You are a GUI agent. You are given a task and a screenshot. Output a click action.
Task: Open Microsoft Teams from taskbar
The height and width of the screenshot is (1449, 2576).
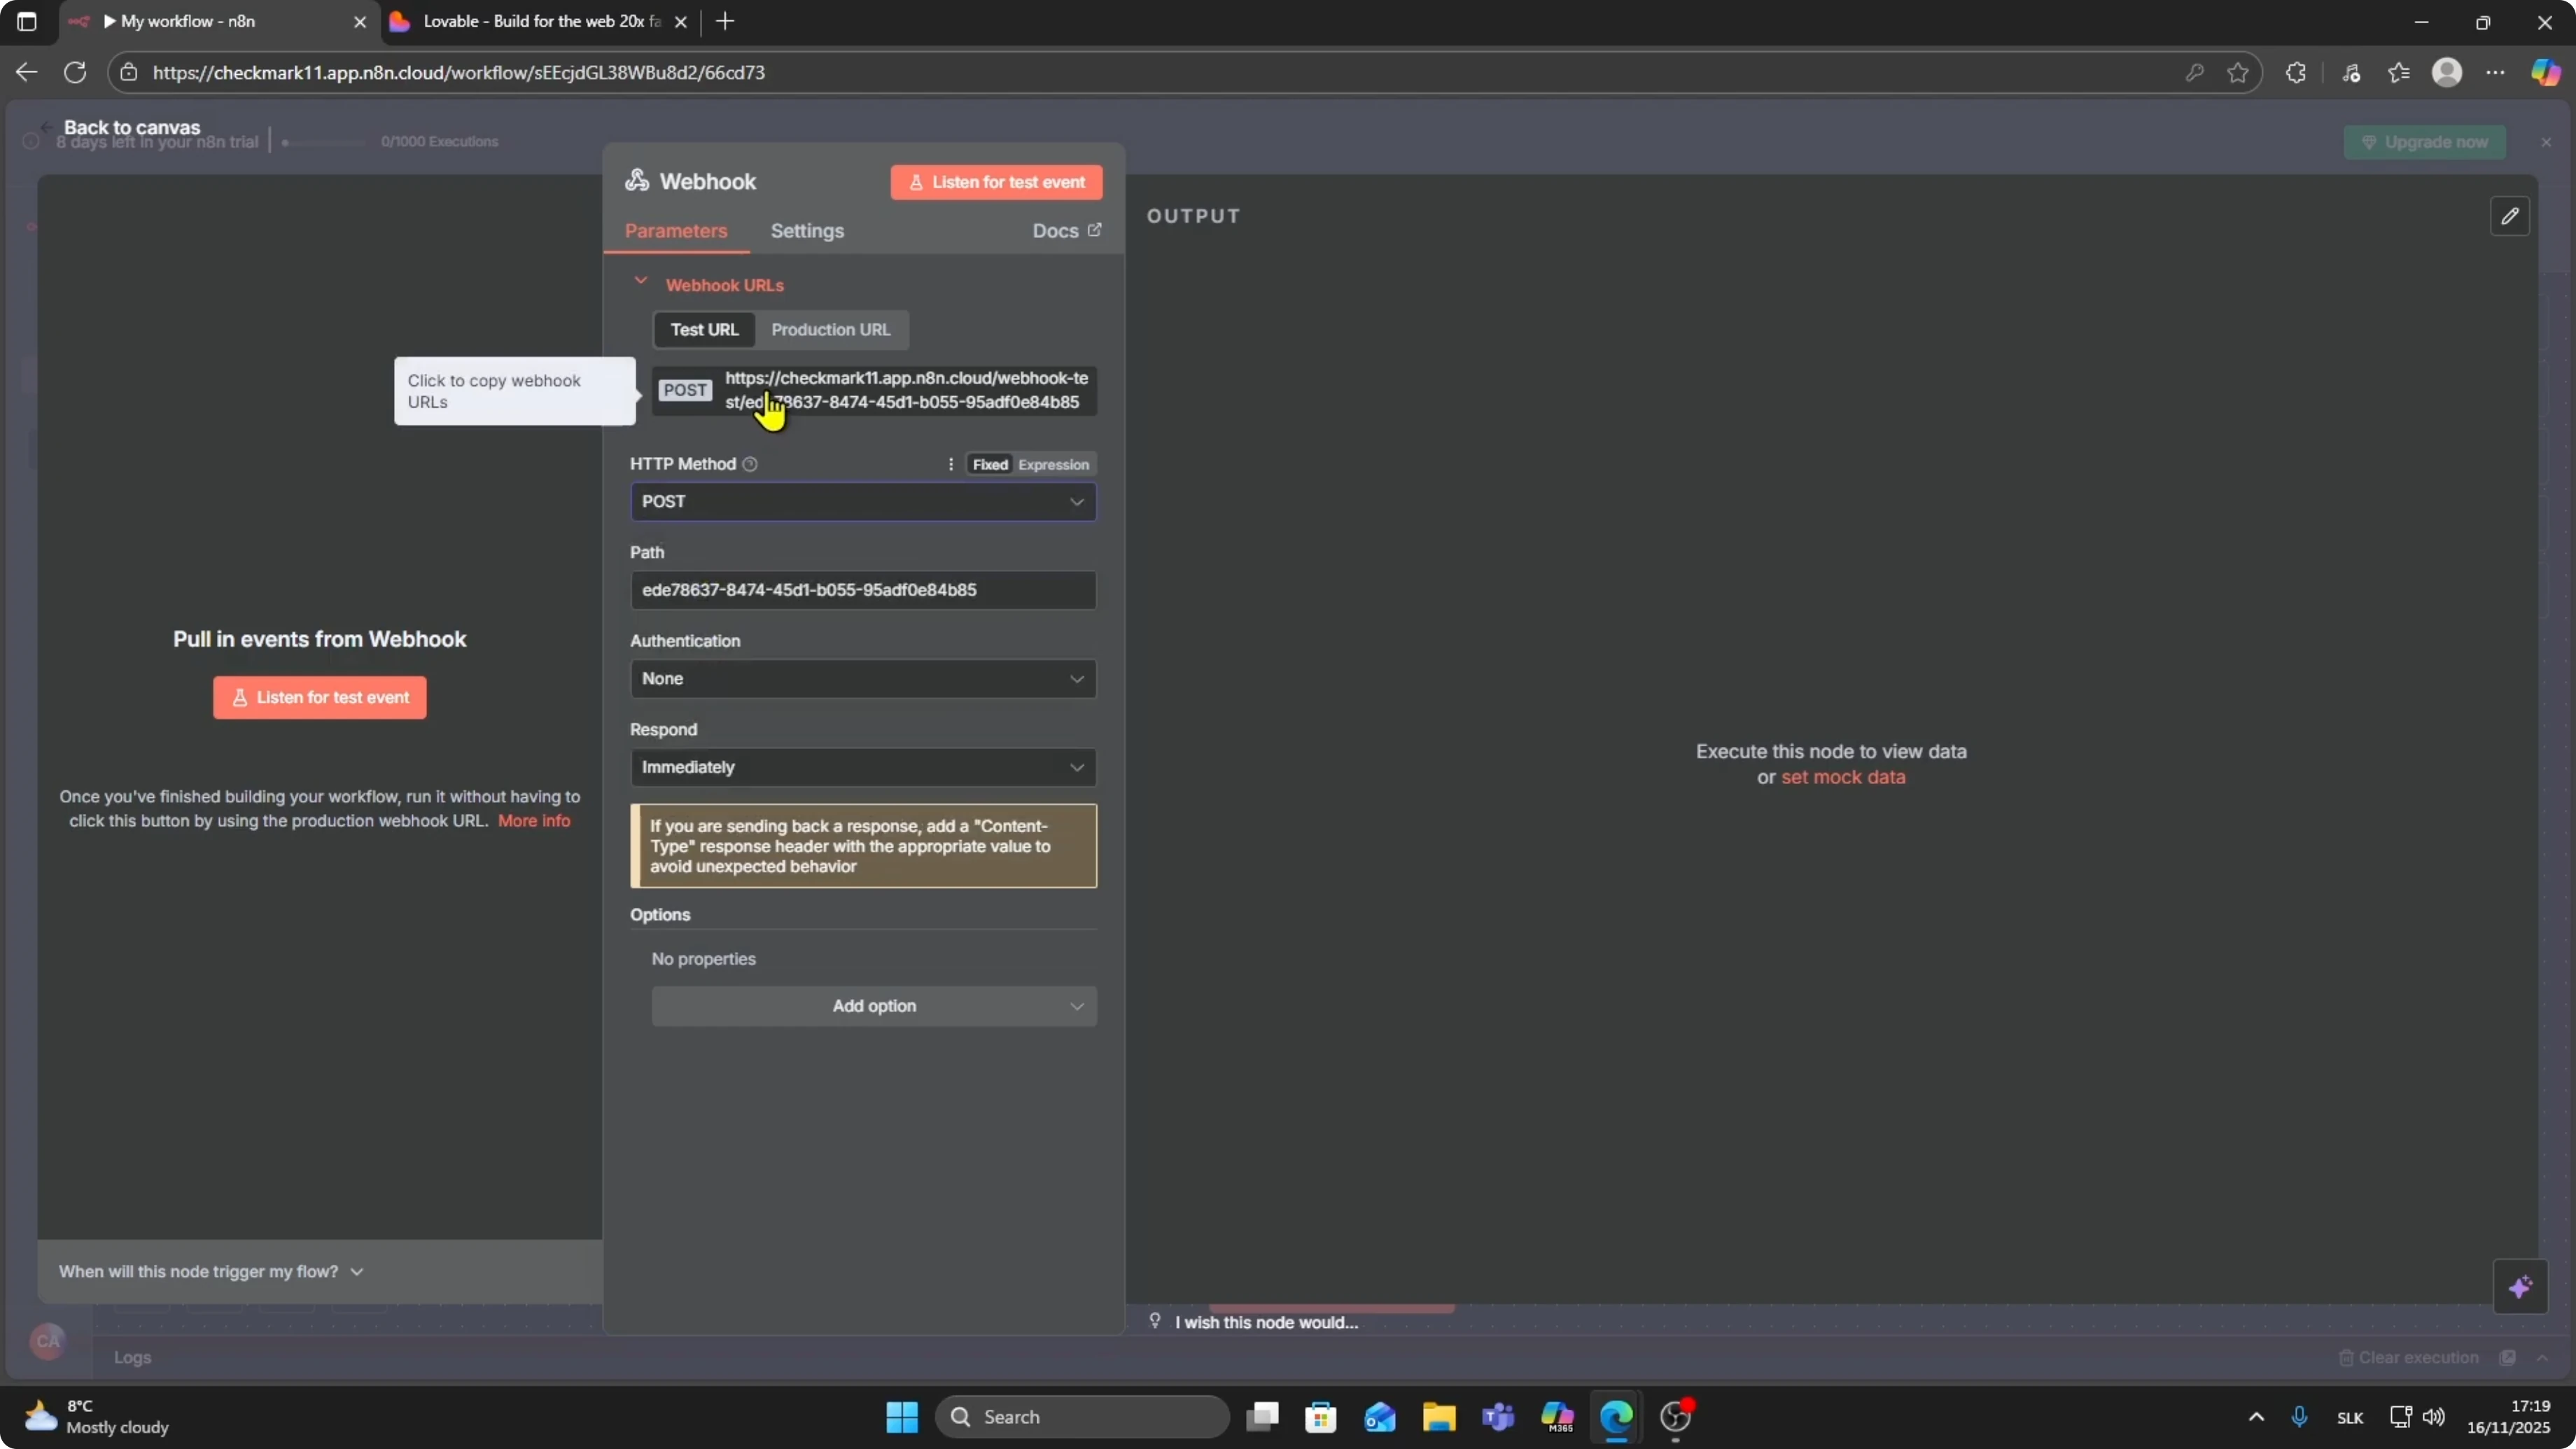point(1498,1417)
